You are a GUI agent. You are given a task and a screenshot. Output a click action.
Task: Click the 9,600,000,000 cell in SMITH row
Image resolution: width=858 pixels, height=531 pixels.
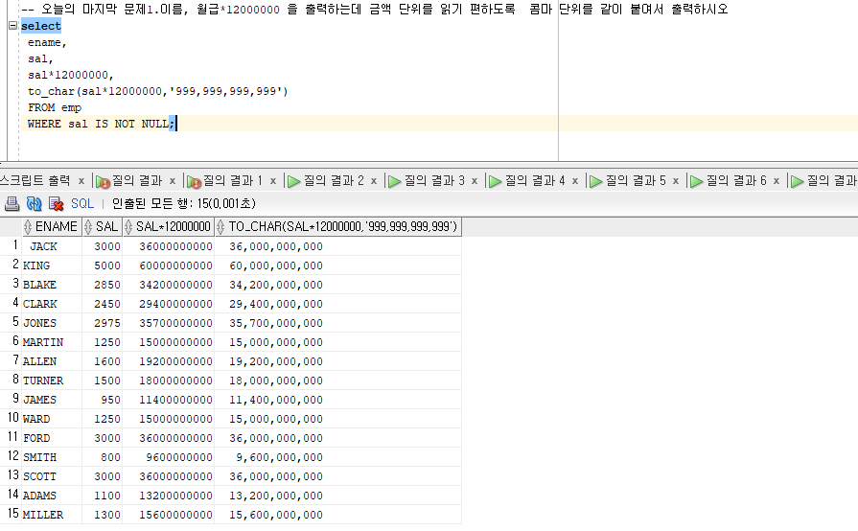pyautogui.click(x=279, y=457)
